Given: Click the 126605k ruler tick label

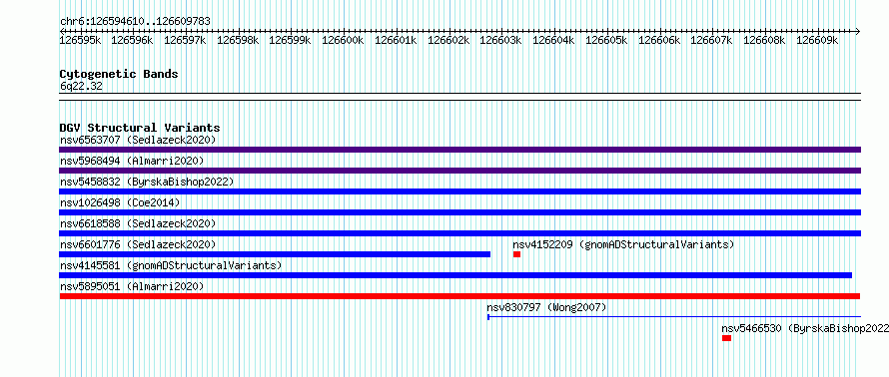Looking at the screenshot, I should (x=606, y=40).
